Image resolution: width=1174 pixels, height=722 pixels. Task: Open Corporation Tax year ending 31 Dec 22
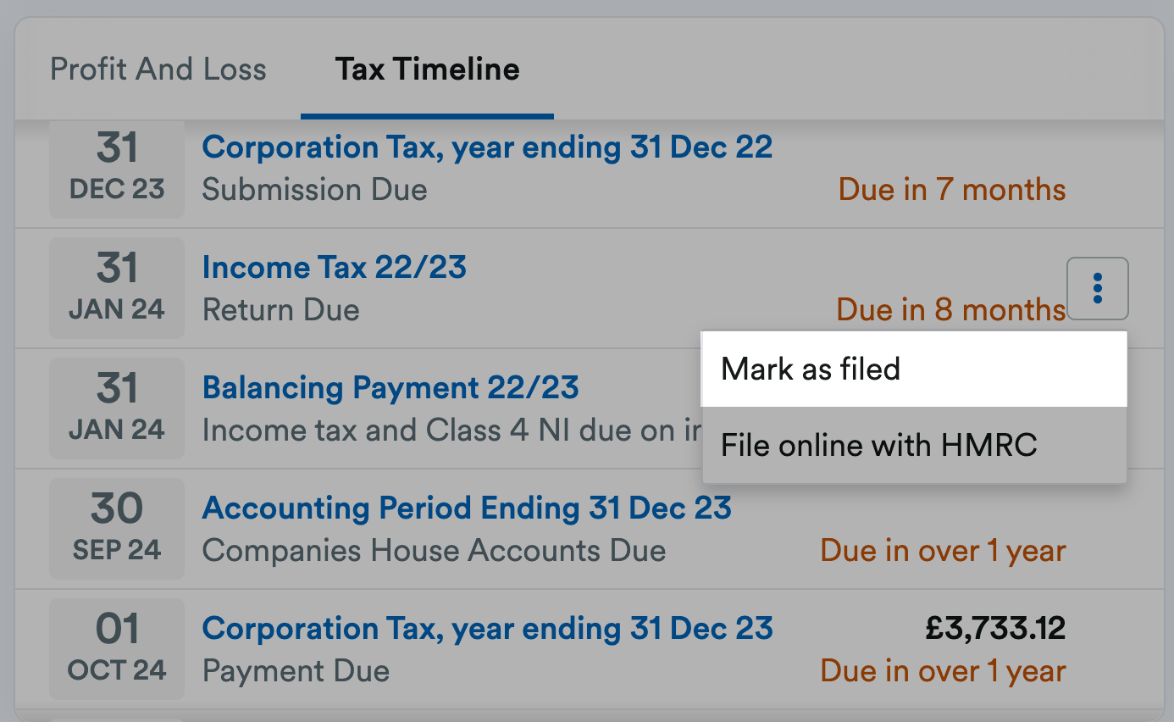coord(487,147)
